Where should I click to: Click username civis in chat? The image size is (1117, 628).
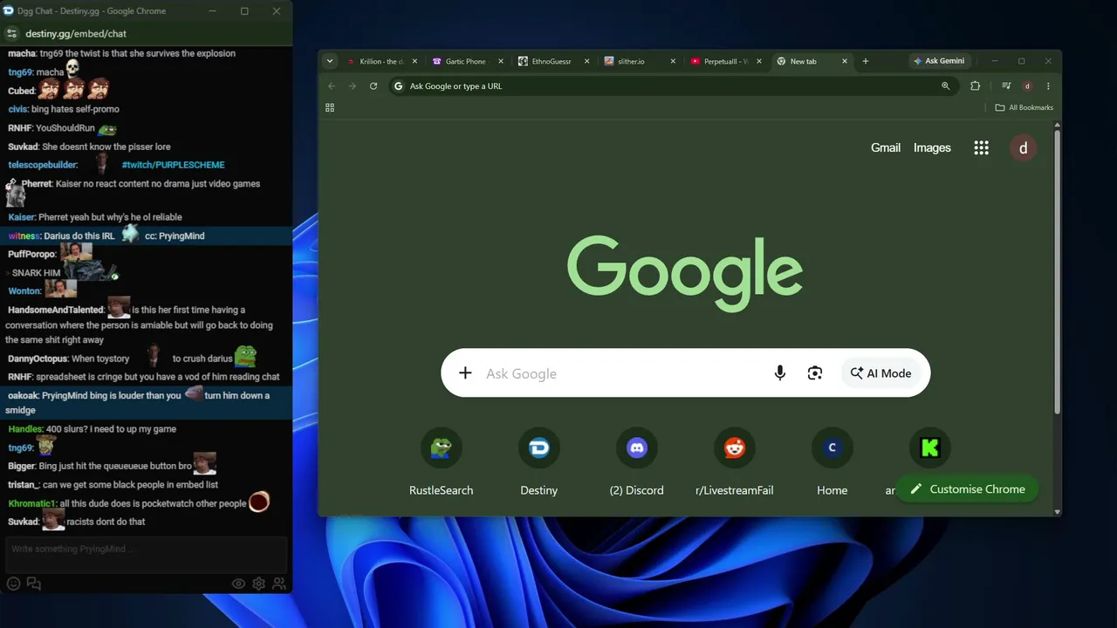[x=18, y=109]
